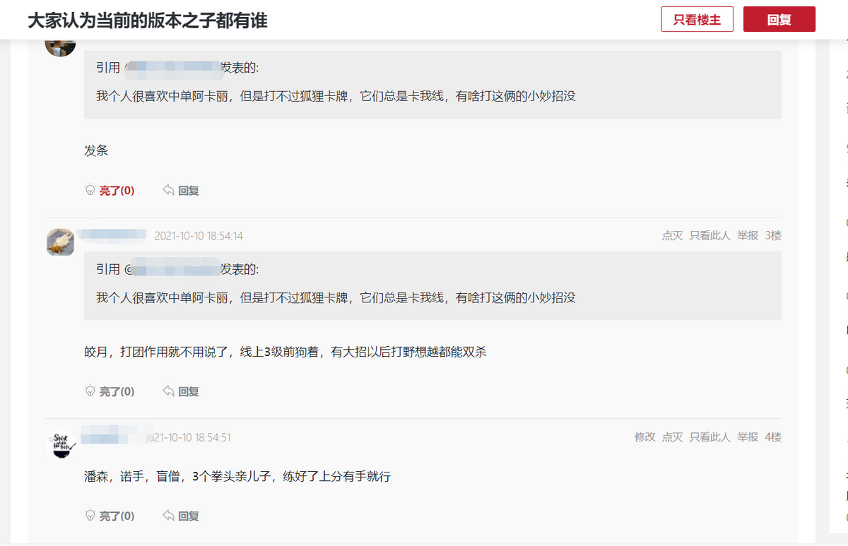This screenshot has width=848, height=546.
Task: Click the reply arrow icon under 发条 comment
Action: point(168,190)
